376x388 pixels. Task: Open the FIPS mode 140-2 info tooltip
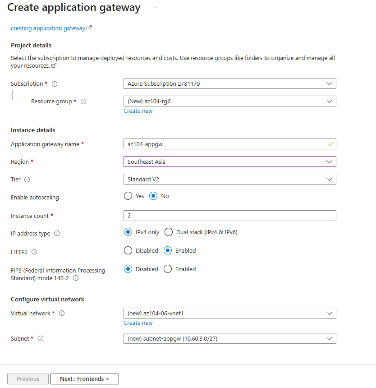coord(76,278)
